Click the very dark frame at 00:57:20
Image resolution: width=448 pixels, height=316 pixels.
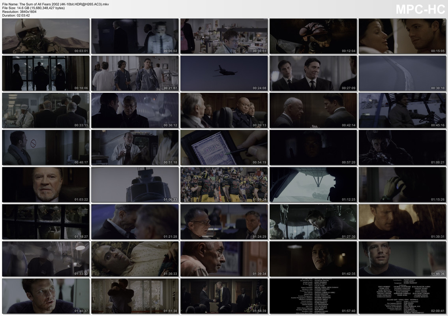pos(313,148)
